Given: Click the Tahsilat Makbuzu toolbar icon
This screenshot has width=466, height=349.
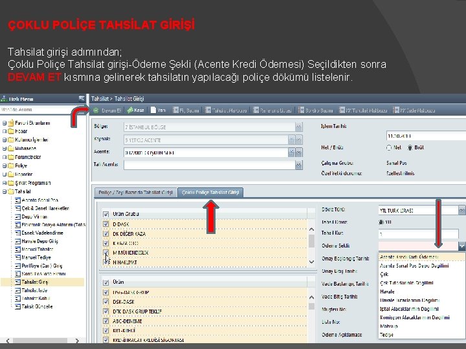Looking at the screenshot, I should tap(208, 110).
